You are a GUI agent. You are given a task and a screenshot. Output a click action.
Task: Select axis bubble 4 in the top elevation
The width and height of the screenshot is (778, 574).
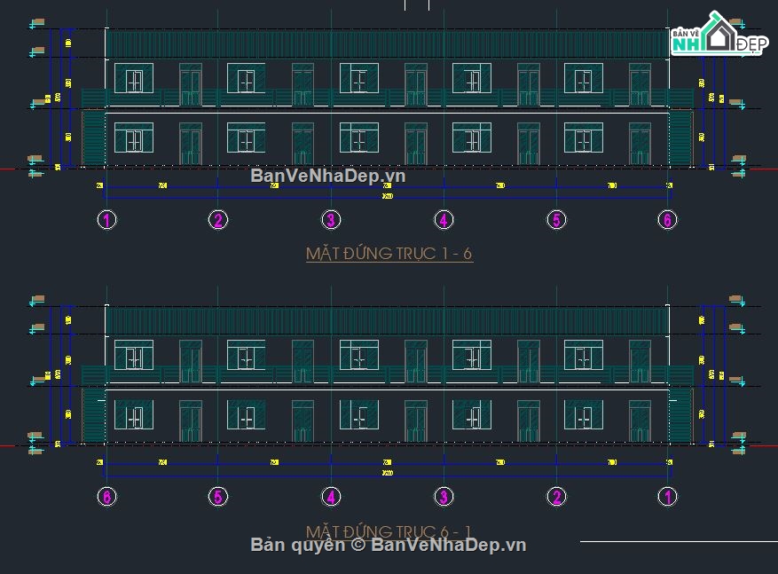tap(443, 220)
